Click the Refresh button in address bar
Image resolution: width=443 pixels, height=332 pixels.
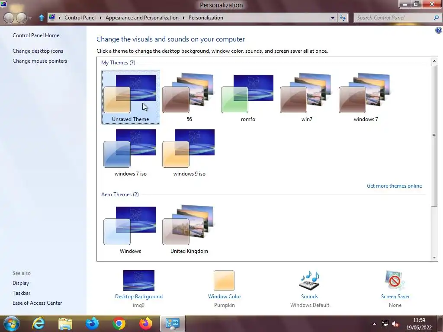(x=343, y=18)
